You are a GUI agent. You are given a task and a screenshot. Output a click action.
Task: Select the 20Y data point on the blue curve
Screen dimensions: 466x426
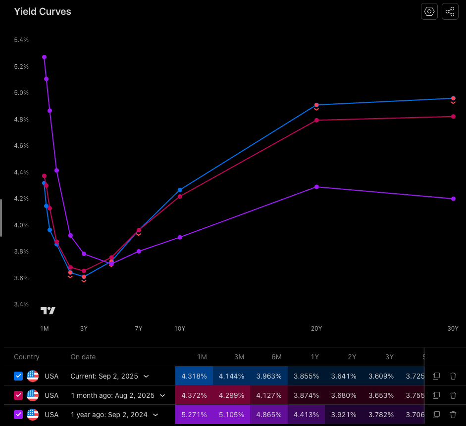pos(316,105)
